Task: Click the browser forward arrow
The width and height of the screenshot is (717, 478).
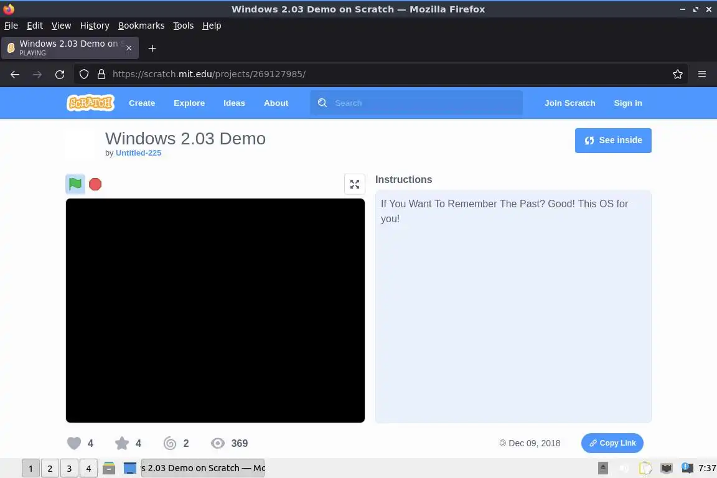Action: coord(37,74)
